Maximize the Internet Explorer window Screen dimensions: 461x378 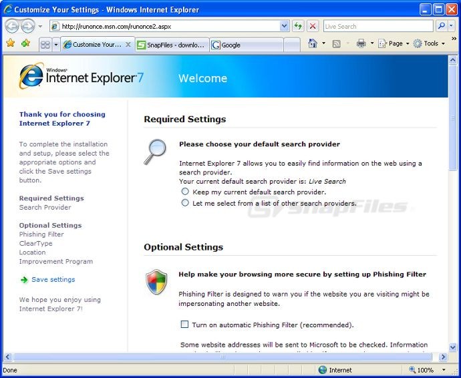[x=438, y=9]
